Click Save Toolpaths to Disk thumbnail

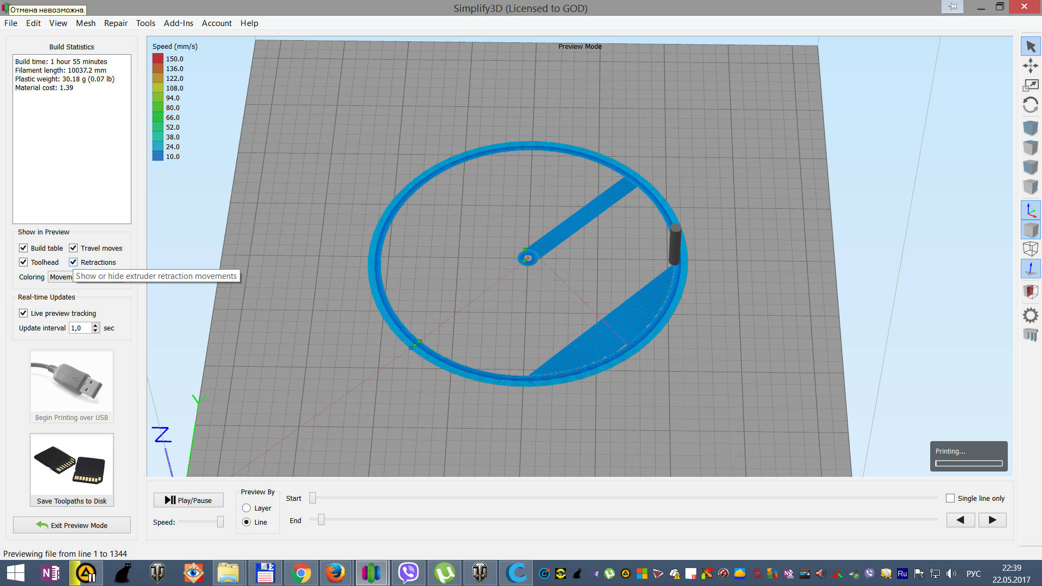coord(72,465)
